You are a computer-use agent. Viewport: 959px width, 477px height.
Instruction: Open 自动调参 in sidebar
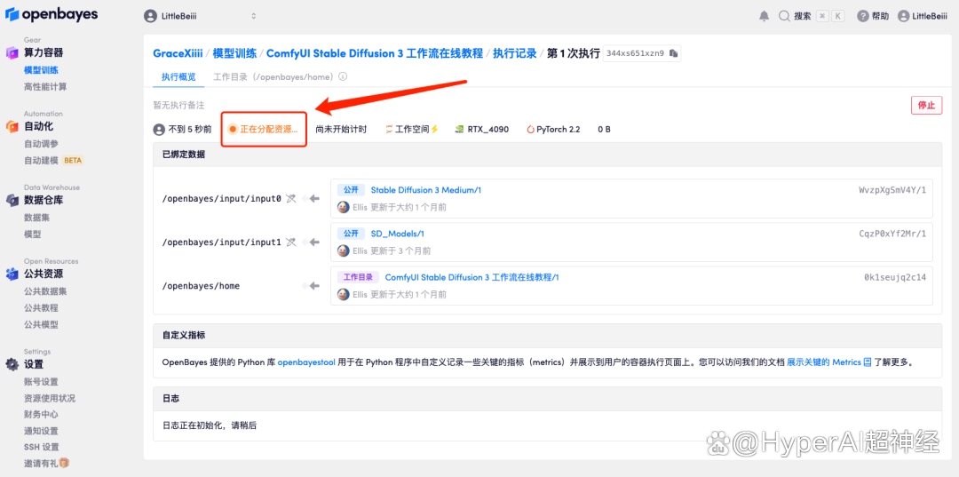coord(42,144)
